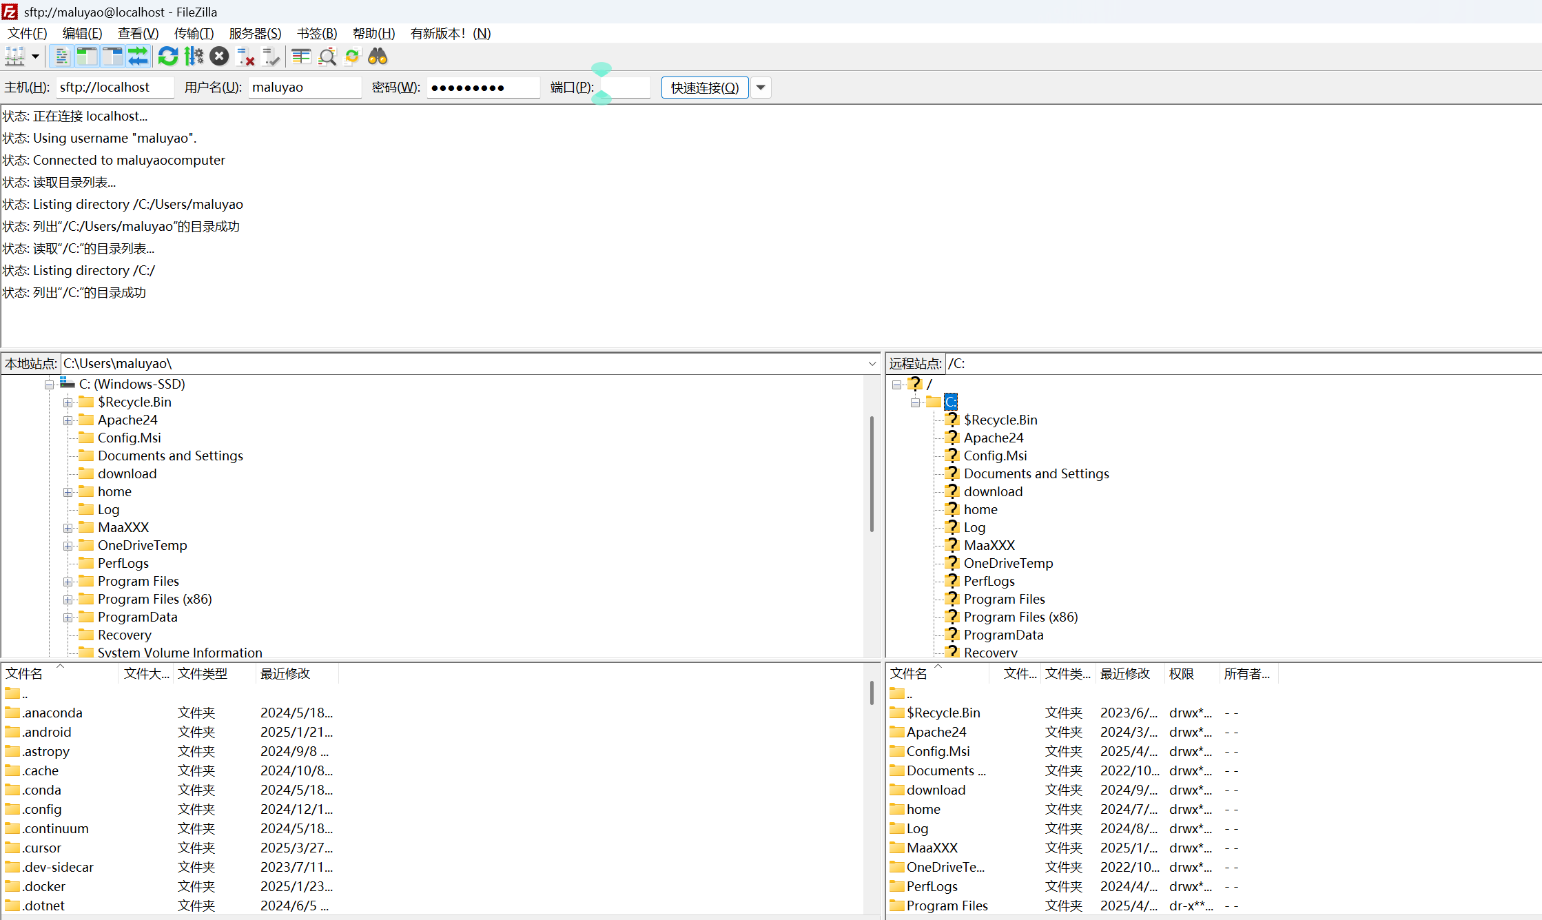Collapse the remote root / tree node

point(896,385)
